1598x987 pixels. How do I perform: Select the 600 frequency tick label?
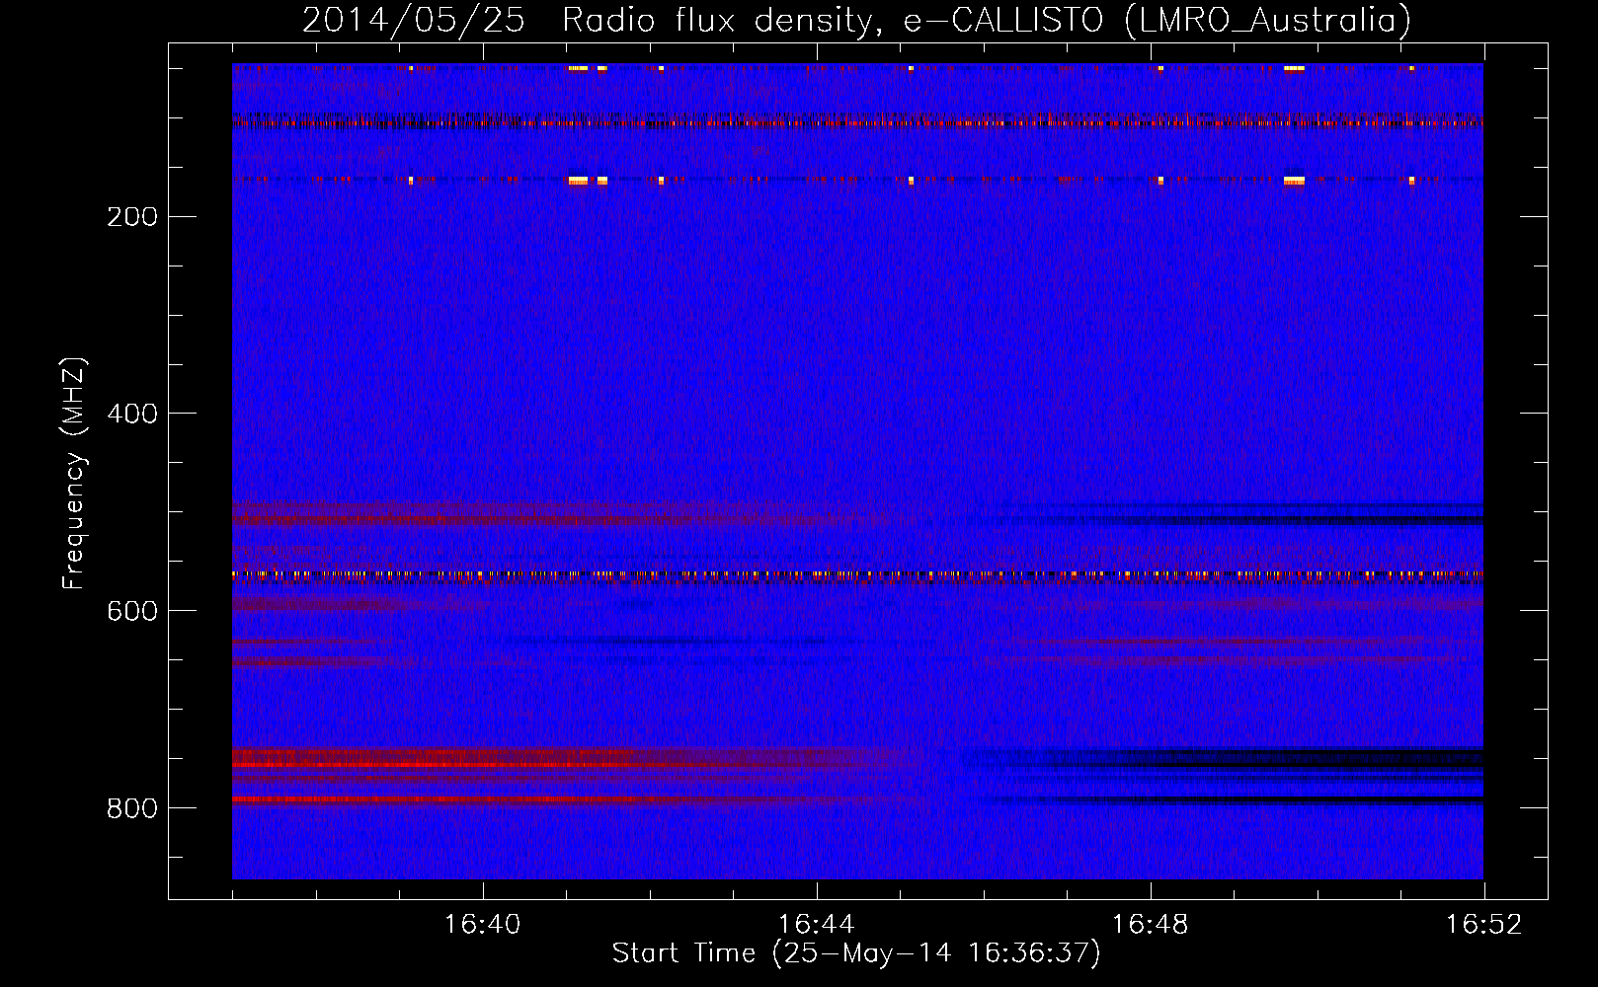tap(132, 611)
